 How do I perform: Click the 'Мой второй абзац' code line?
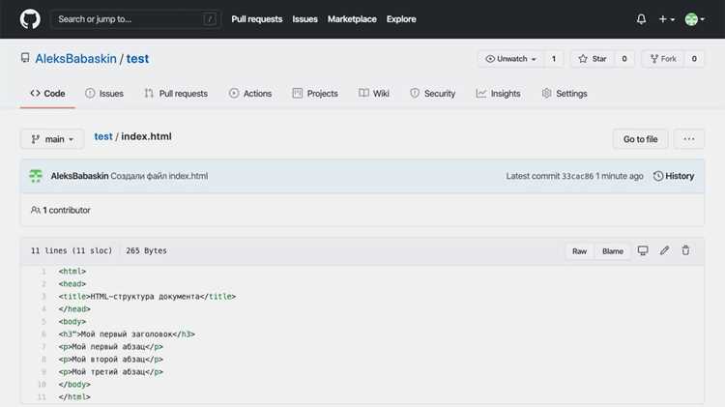110,360
